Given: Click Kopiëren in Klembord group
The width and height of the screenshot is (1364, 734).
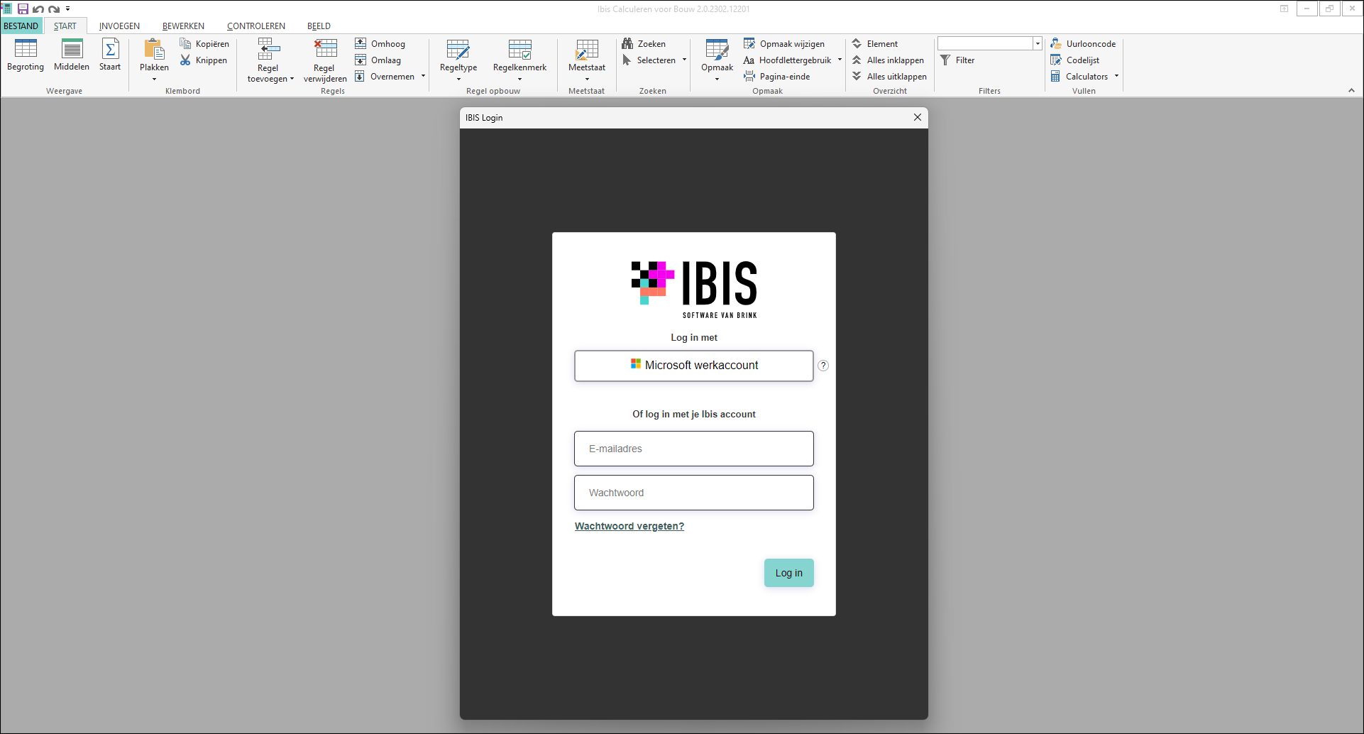Looking at the screenshot, I should 205,44.
